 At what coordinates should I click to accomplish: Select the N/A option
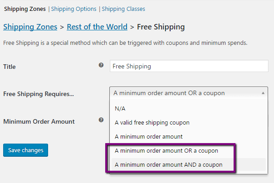tap(120, 109)
